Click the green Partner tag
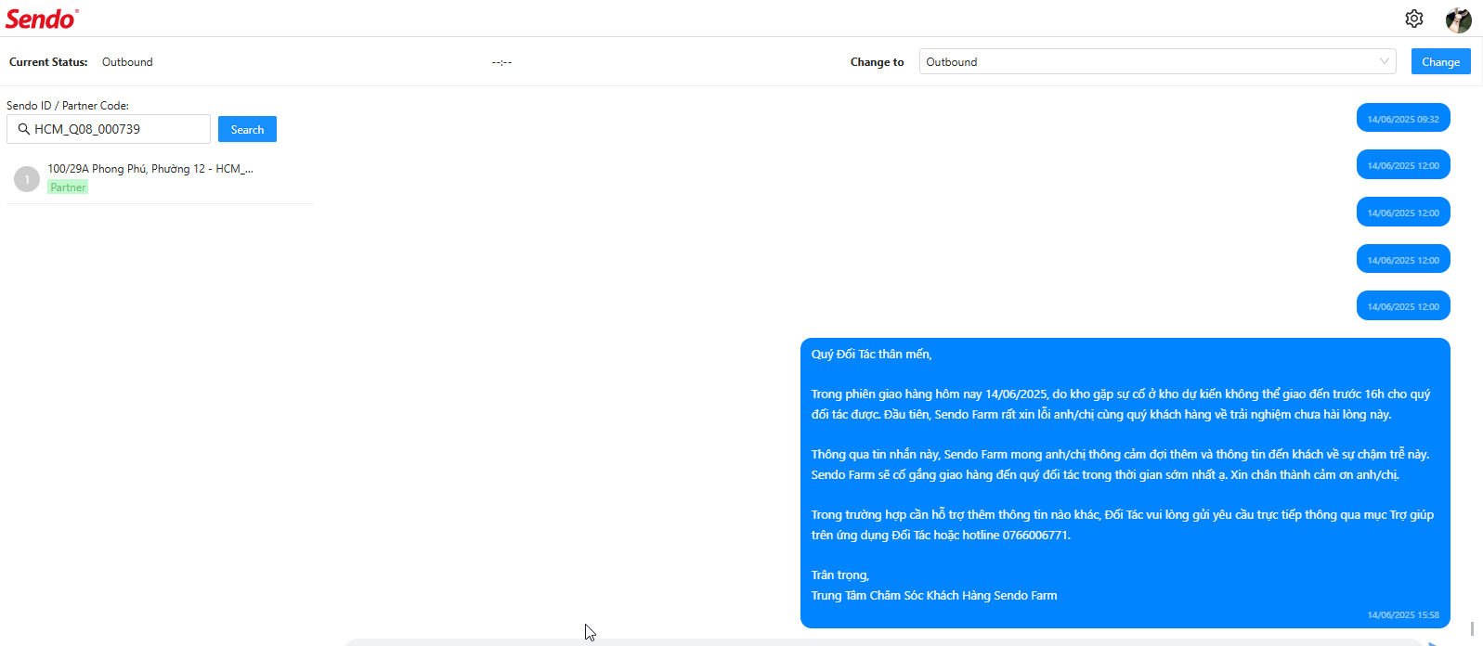 (x=68, y=187)
